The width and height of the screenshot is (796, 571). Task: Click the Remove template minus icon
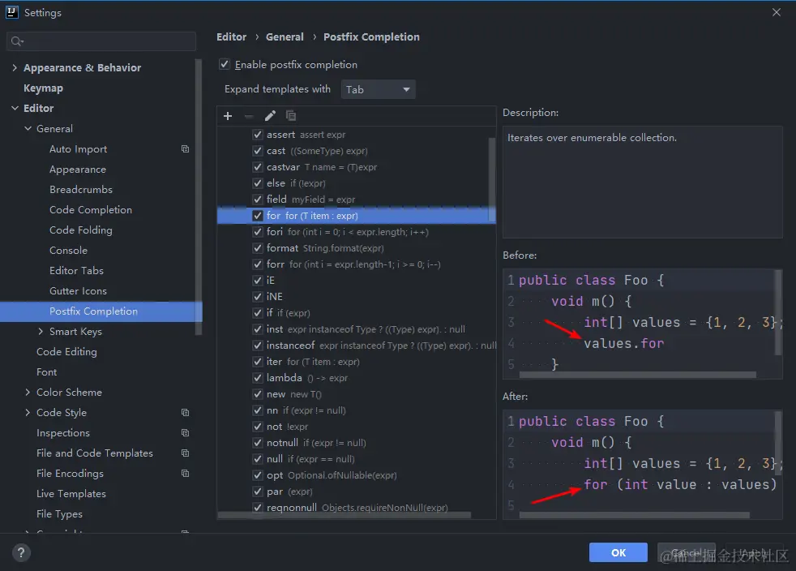[x=249, y=116]
